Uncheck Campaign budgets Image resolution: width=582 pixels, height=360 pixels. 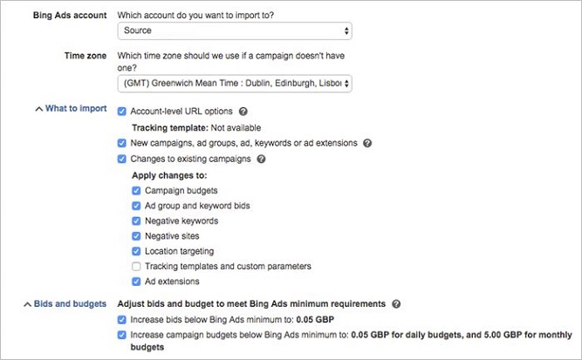click(x=136, y=191)
